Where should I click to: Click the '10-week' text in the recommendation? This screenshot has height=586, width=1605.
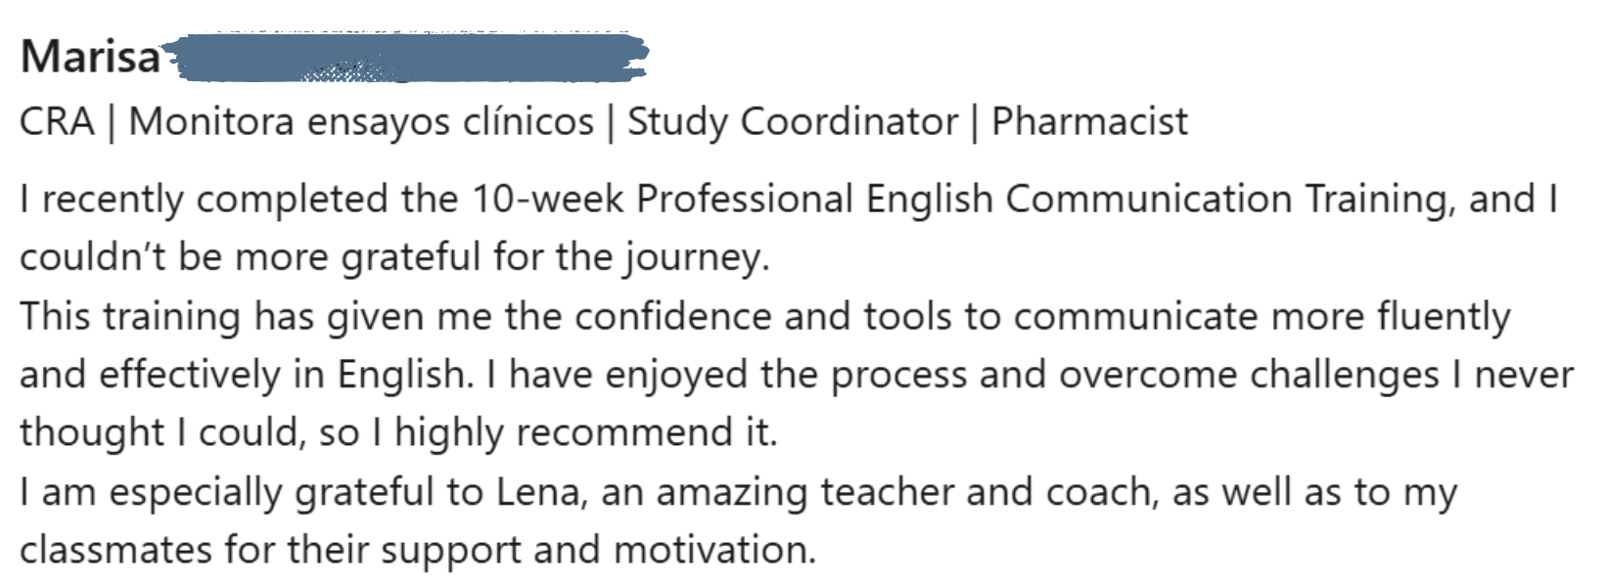[x=548, y=199]
